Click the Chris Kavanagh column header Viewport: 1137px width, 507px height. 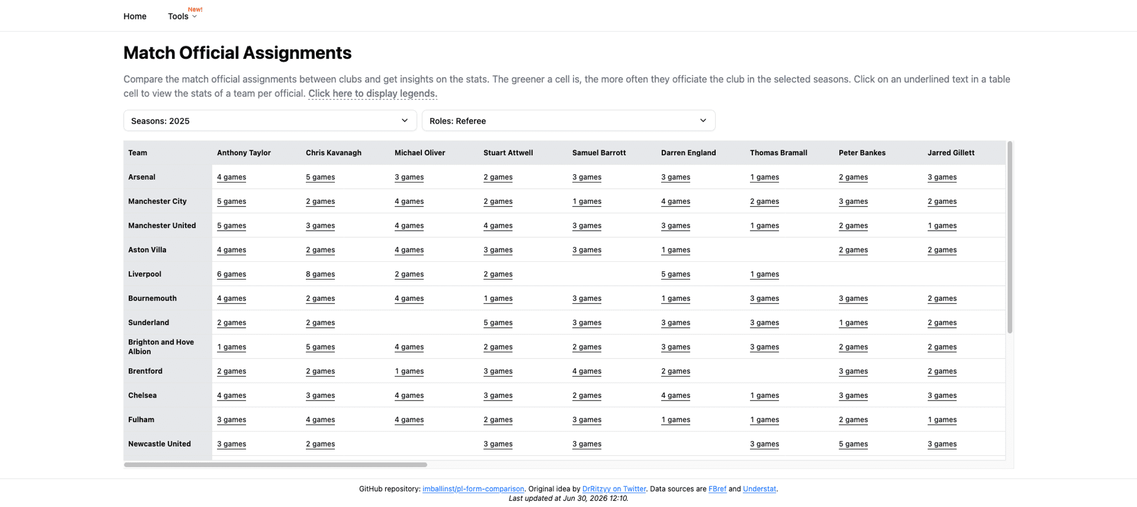pos(334,153)
